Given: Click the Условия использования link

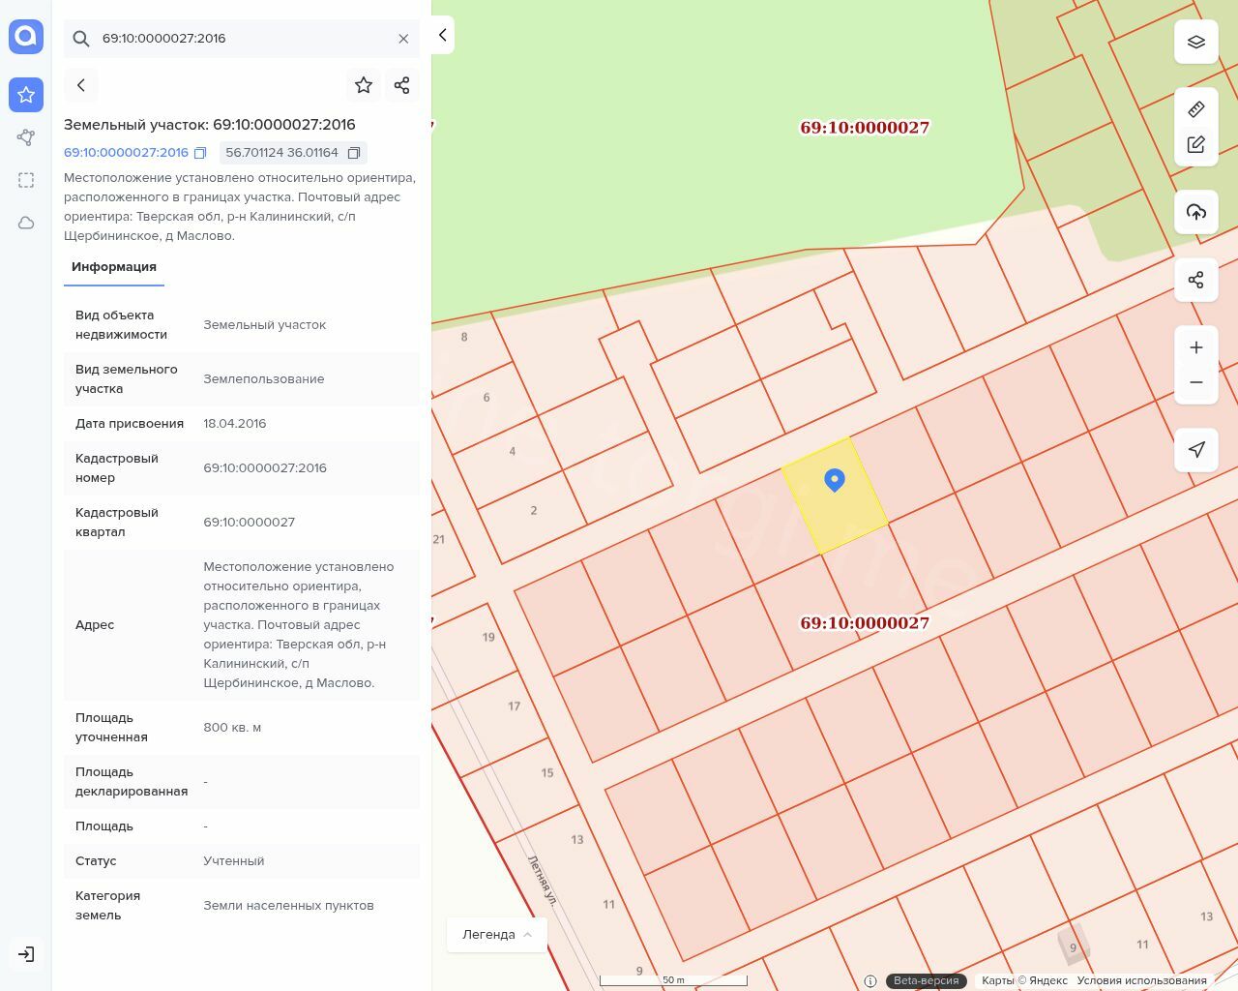Looking at the screenshot, I should [1141, 980].
